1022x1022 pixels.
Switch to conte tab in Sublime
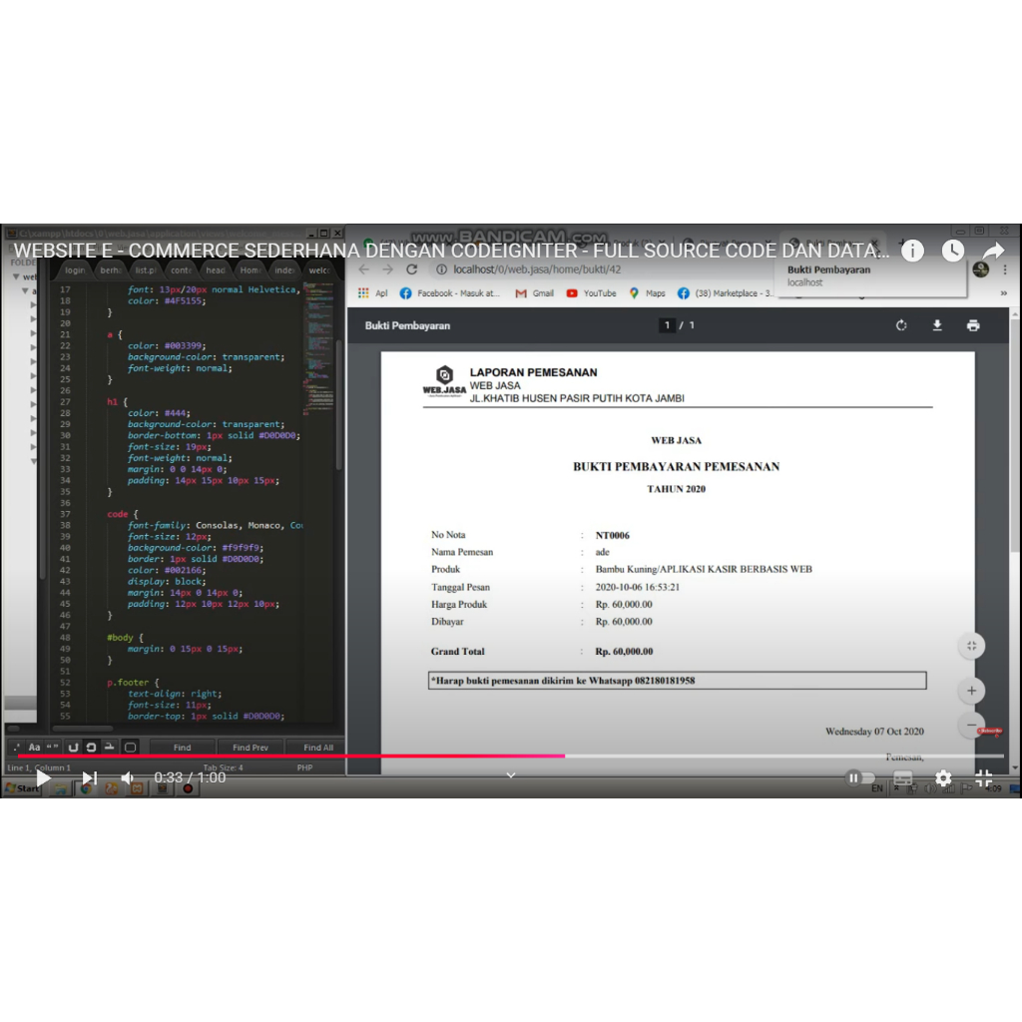pos(181,269)
